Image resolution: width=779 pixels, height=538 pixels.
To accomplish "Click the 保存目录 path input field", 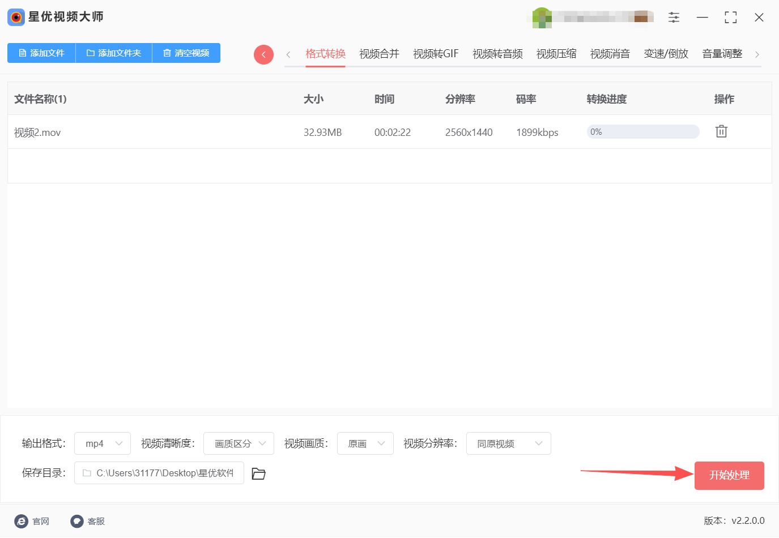I will tap(159, 473).
